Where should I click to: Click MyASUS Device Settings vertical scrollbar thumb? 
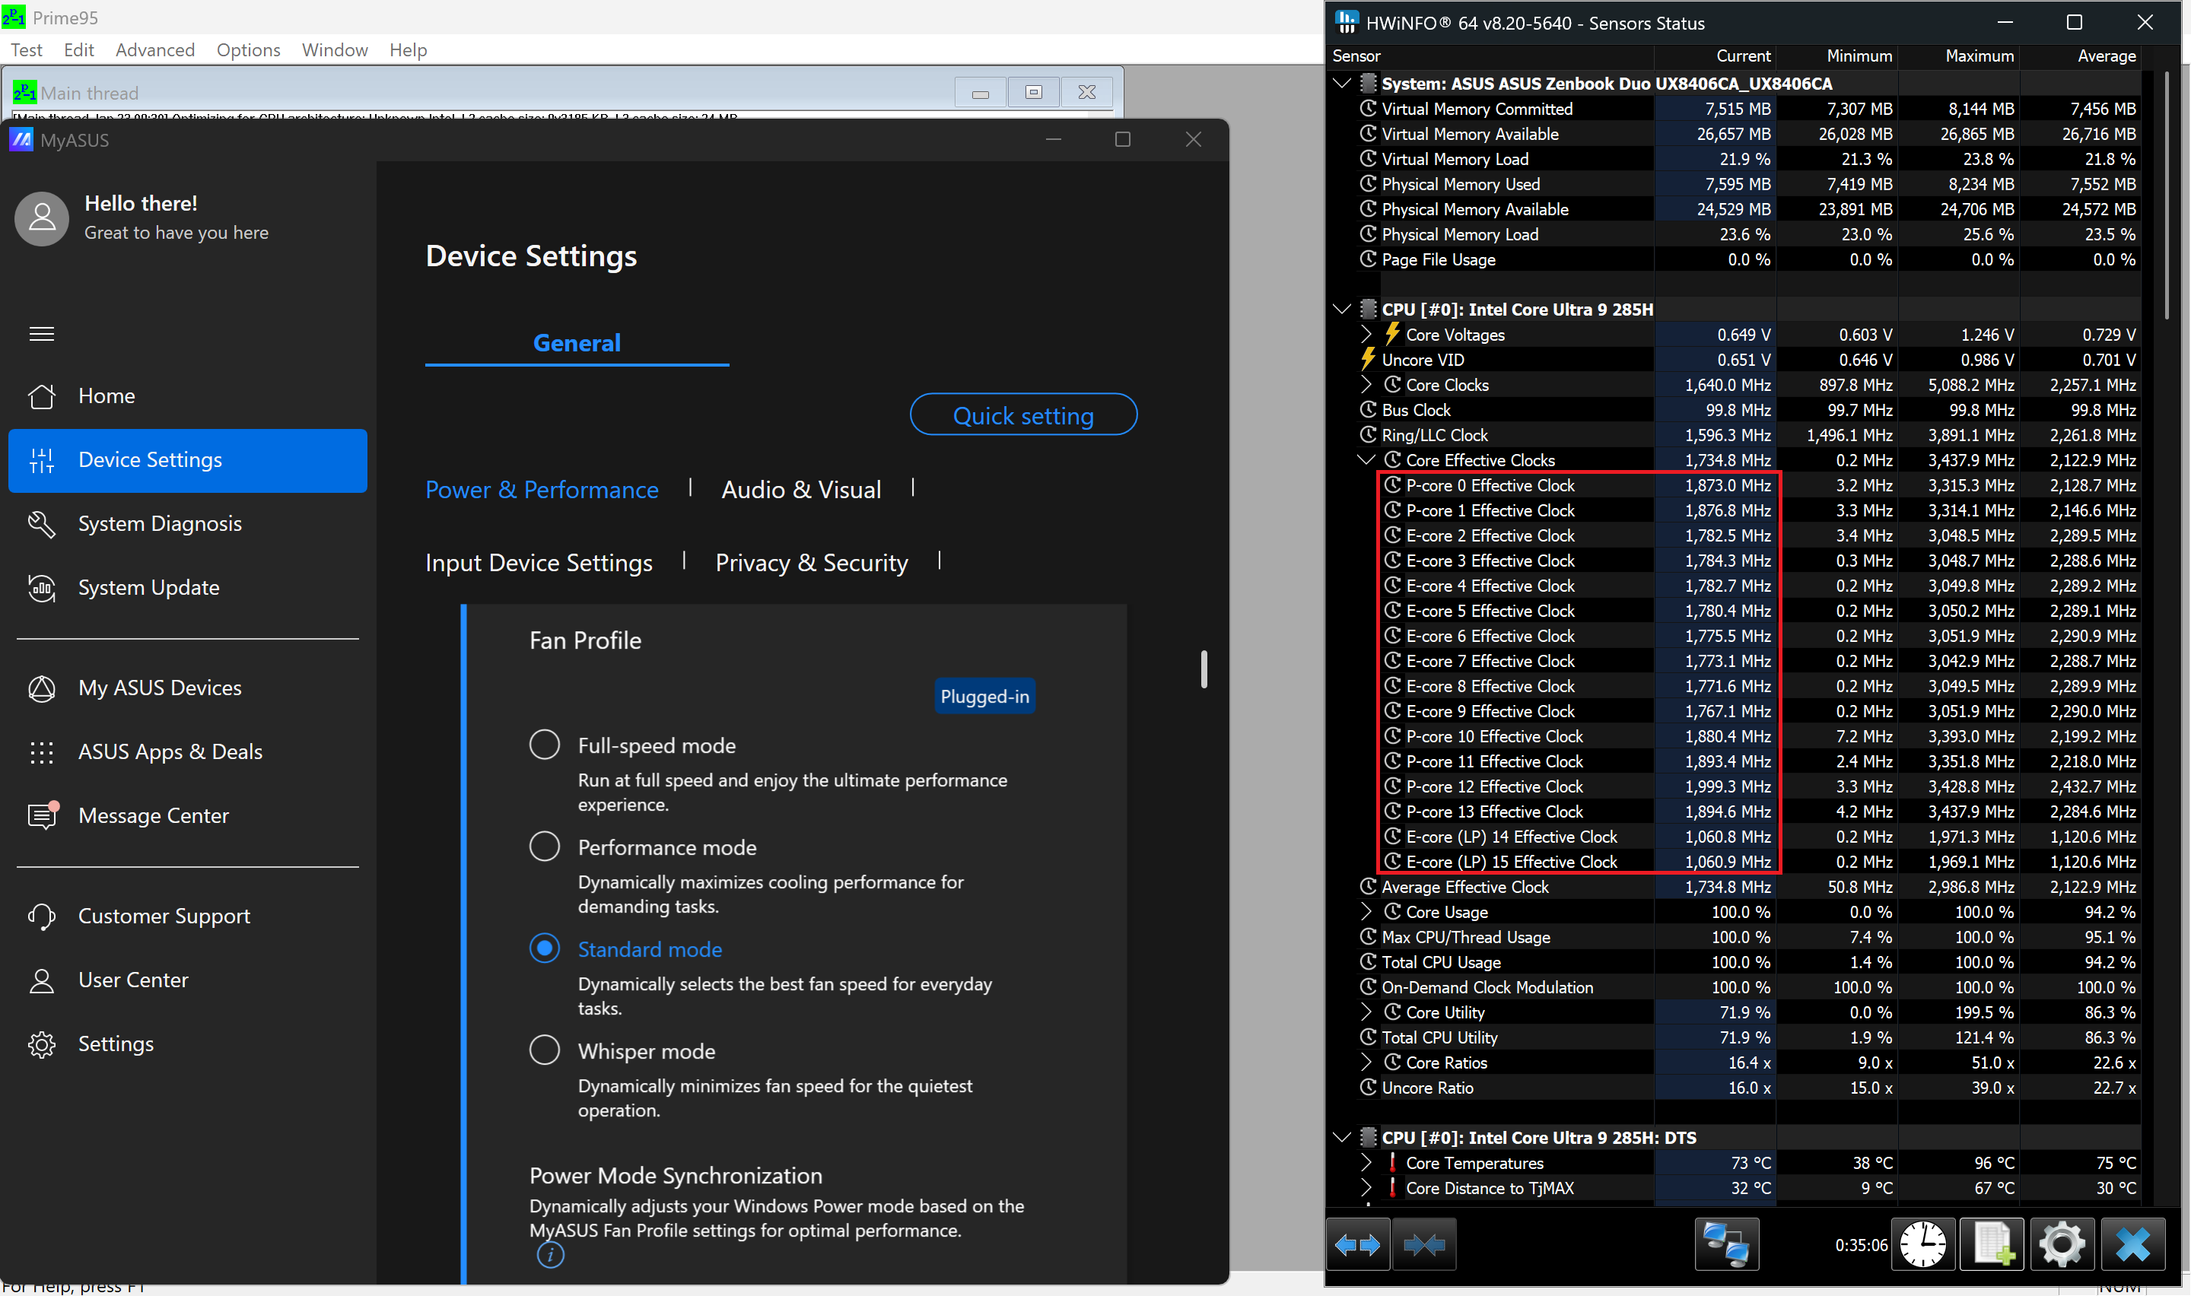point(1204,669)
